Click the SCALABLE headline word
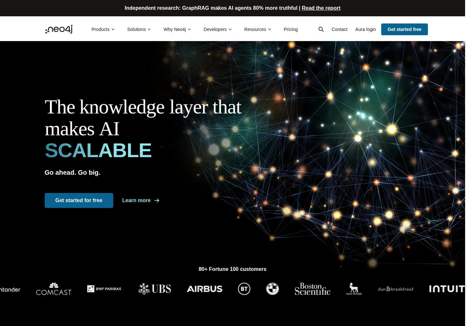The width and height of the screenshot is (470, 326). 98,150
